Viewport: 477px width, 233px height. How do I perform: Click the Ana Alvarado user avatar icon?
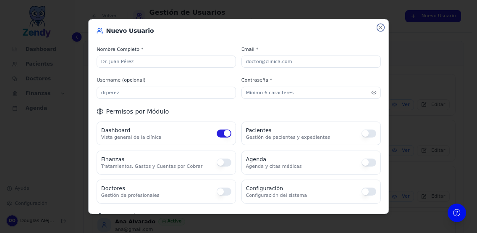(x=104, y=225)
